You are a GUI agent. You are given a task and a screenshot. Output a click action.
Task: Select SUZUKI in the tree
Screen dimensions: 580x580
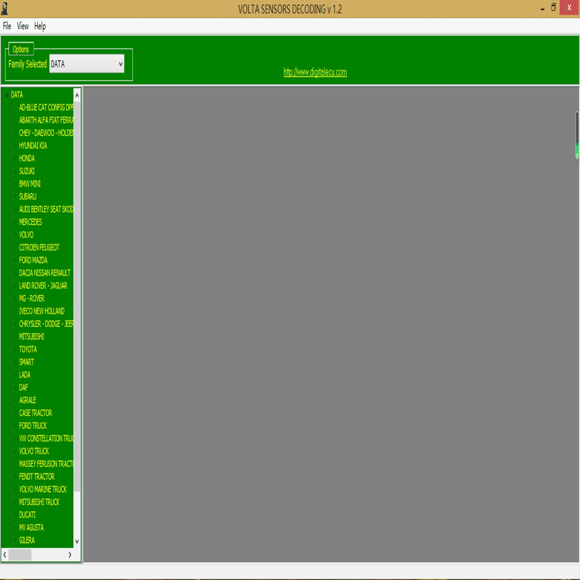(x=27, y=171)
